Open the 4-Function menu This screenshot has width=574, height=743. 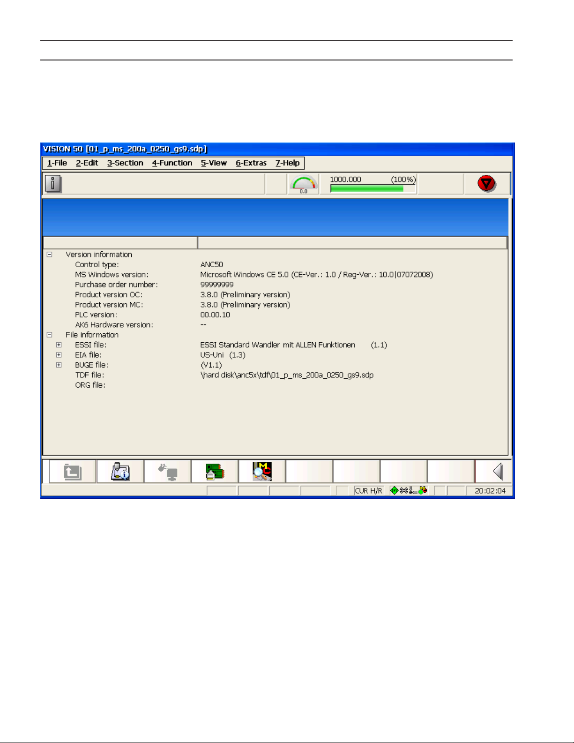(x=172, y=163)
